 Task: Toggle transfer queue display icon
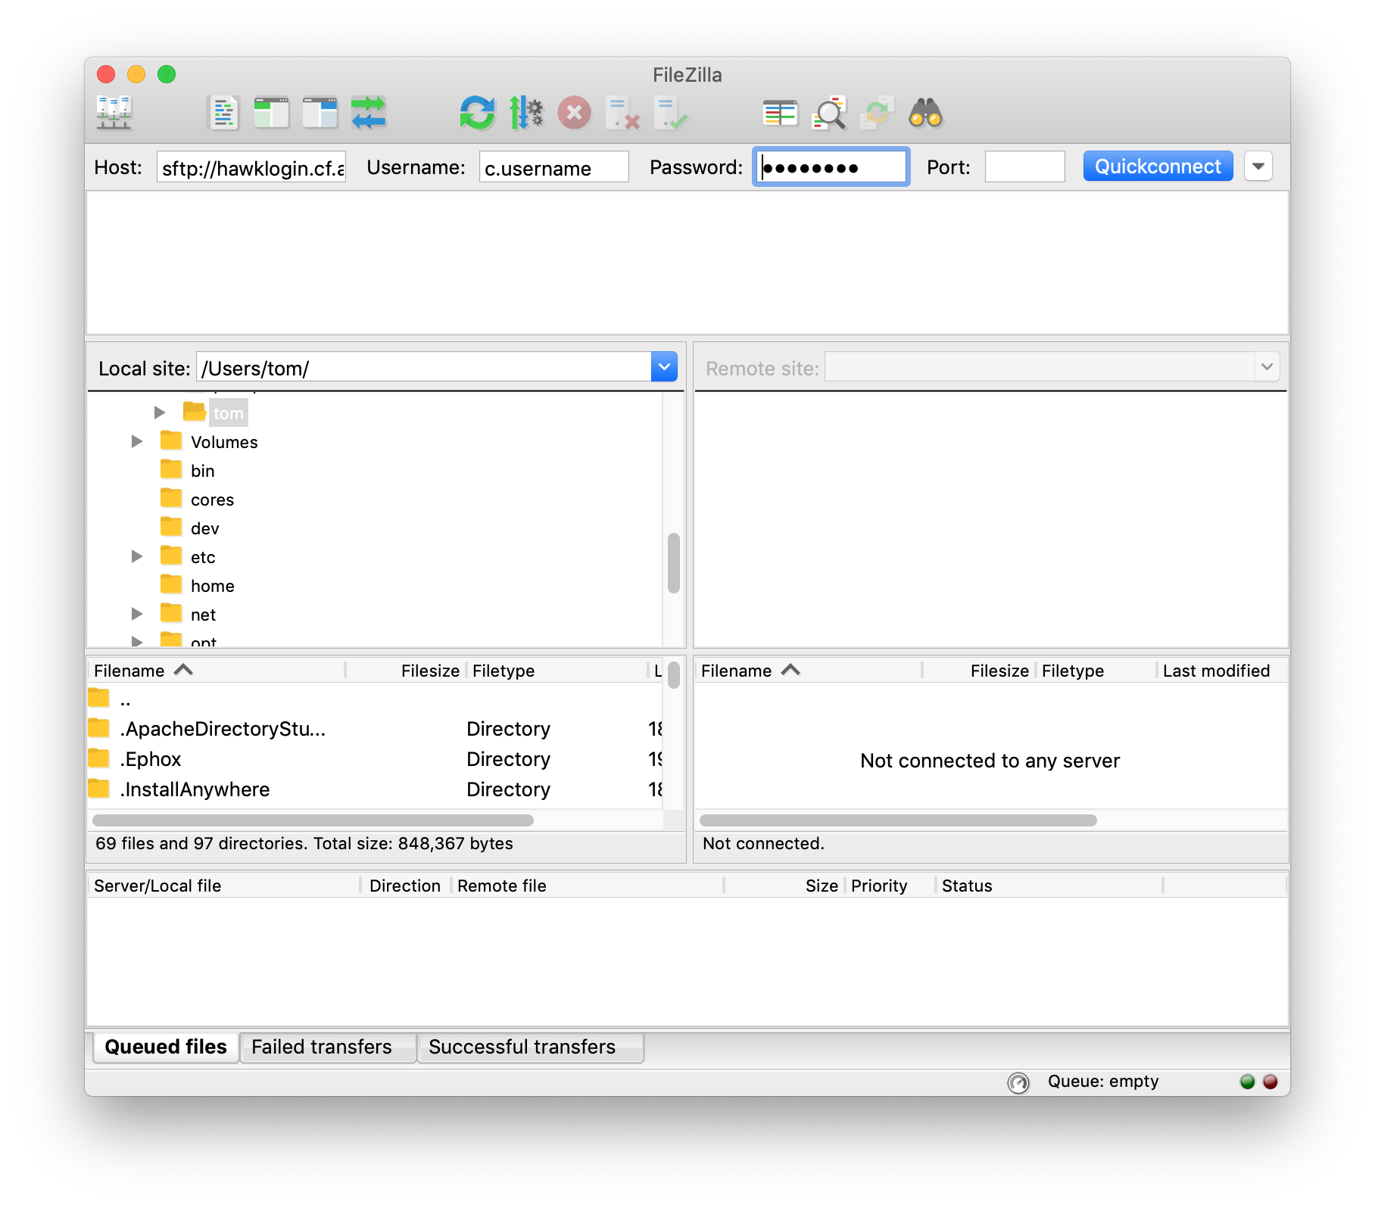[x=369, y=114]
